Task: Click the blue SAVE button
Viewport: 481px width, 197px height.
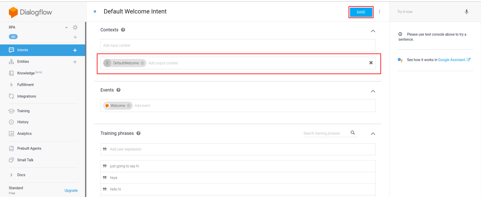Action: (361, 12)
